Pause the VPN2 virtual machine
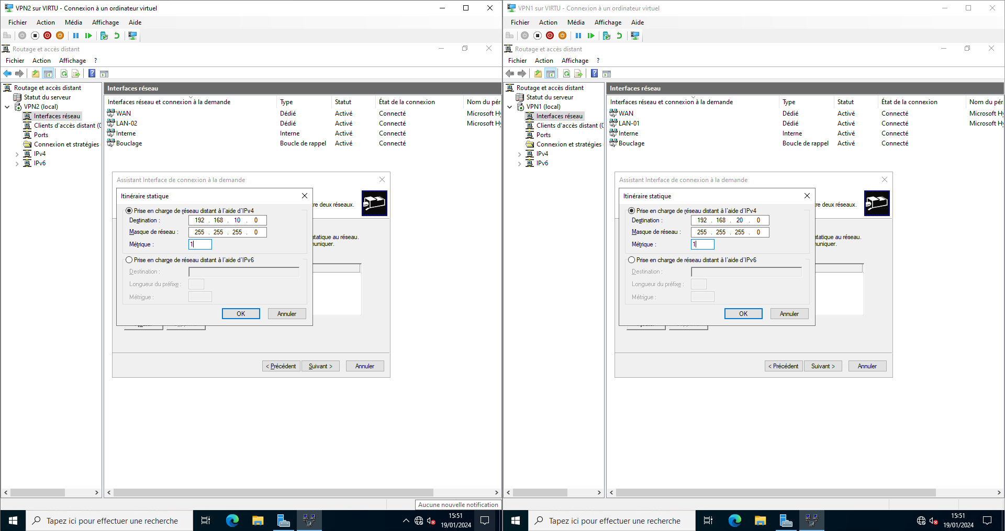Screen dimensions: 1005x531 tap(76, 36)
